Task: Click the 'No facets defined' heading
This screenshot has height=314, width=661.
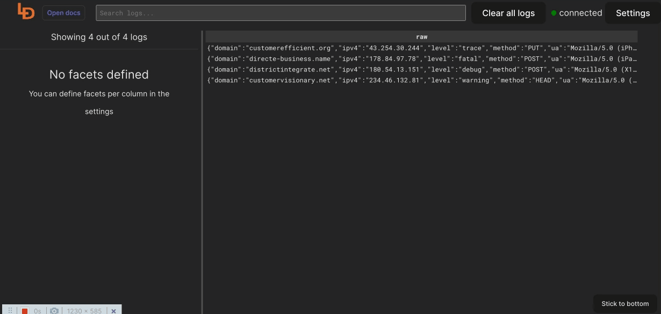Action: pos(99,75)
